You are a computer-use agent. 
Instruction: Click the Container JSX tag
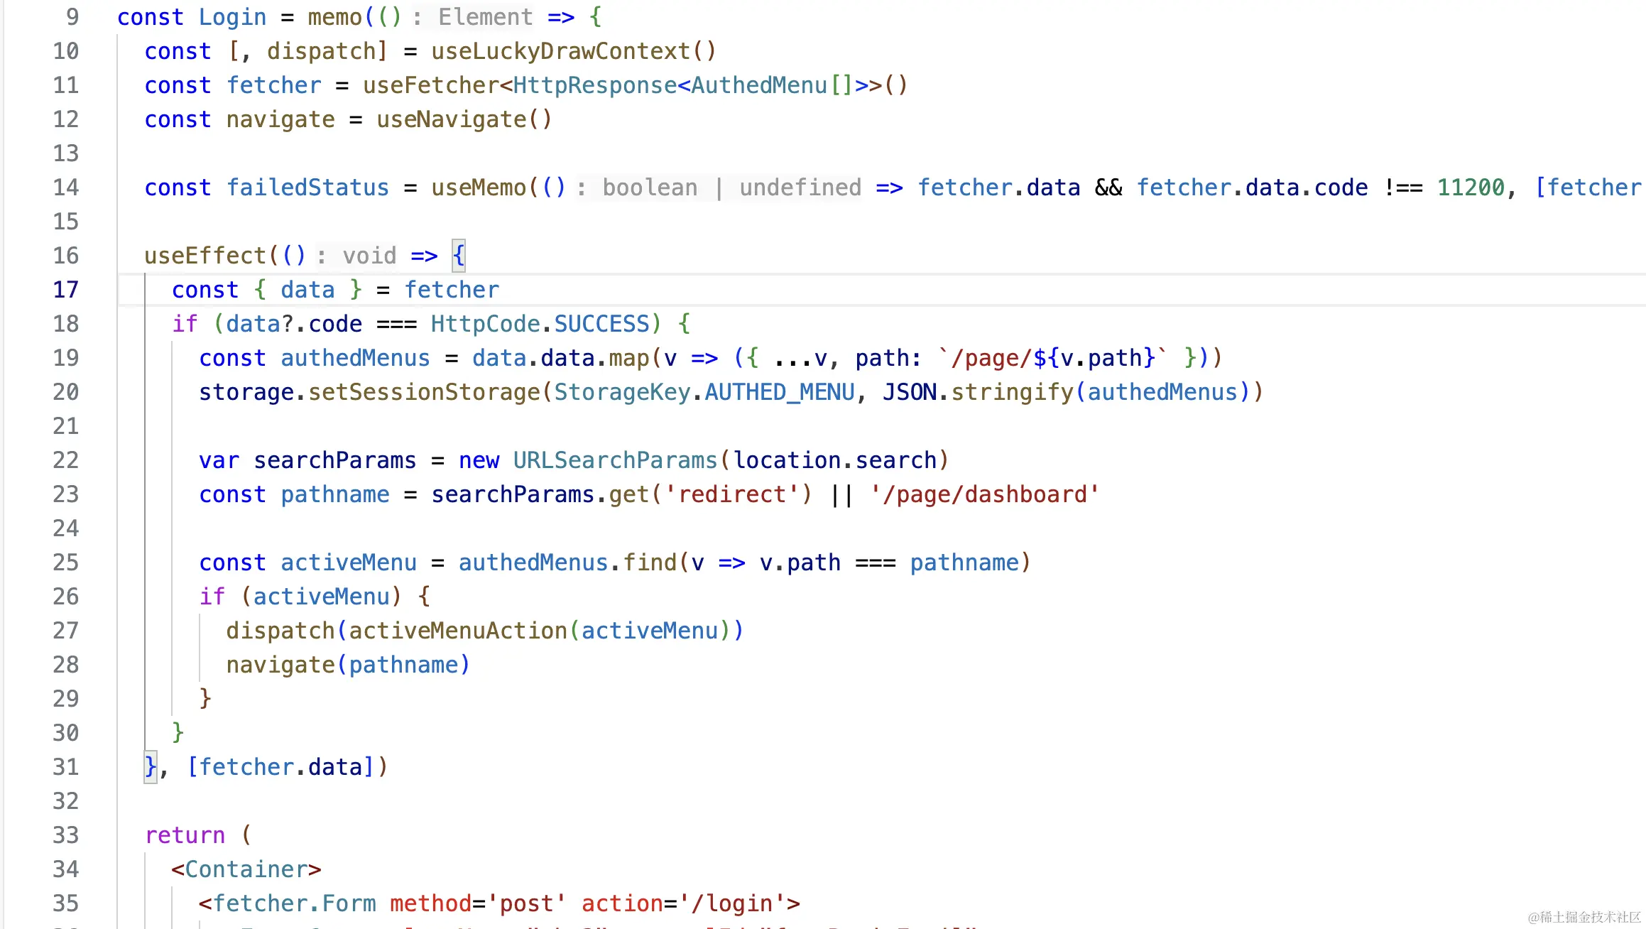[x=246, y=869]
